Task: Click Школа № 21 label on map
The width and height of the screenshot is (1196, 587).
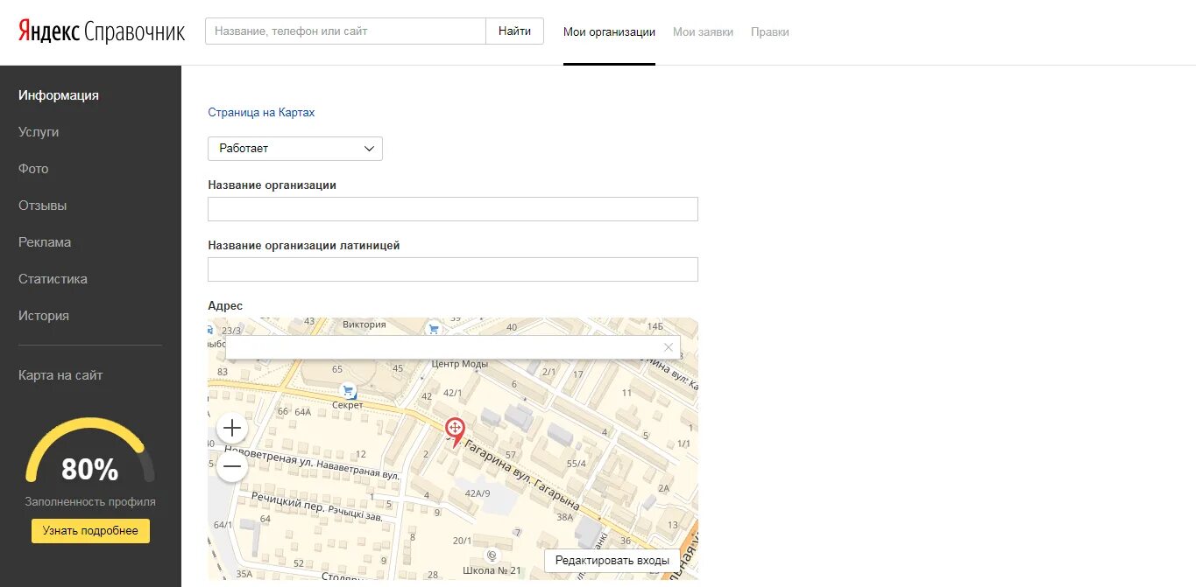Action: coord(492,571)
